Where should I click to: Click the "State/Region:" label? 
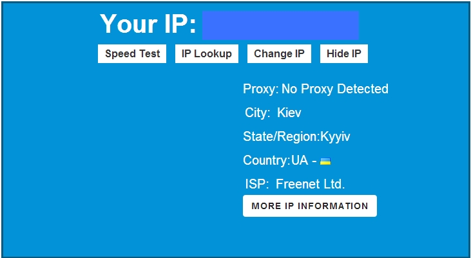pos(282,137)
